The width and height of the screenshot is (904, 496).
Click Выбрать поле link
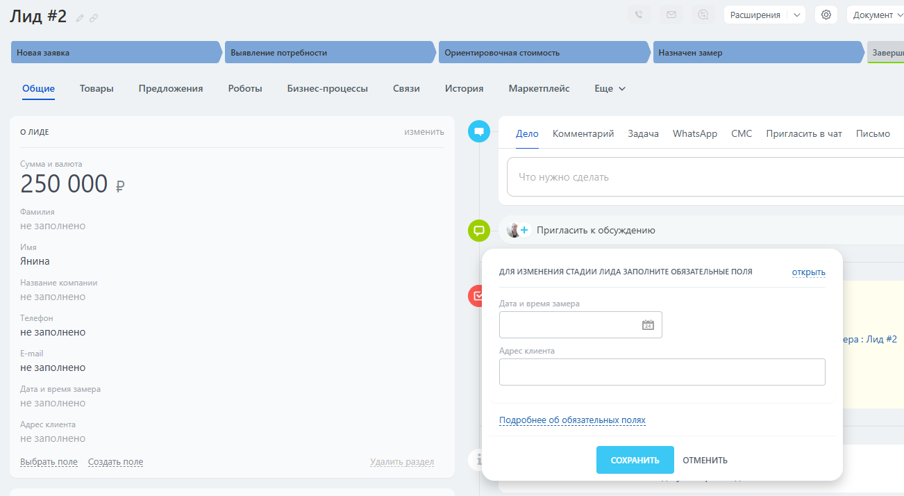[49, 462]
